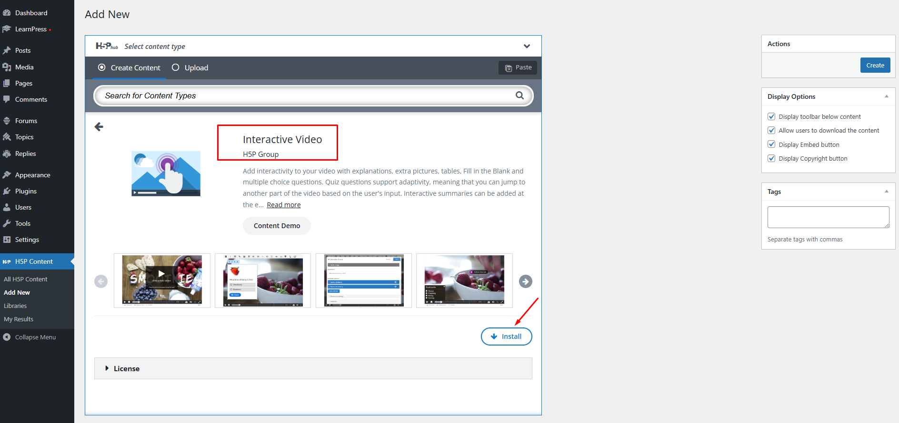
Task: Click the Posts pin icon
Action: click(x=7, y=50)
